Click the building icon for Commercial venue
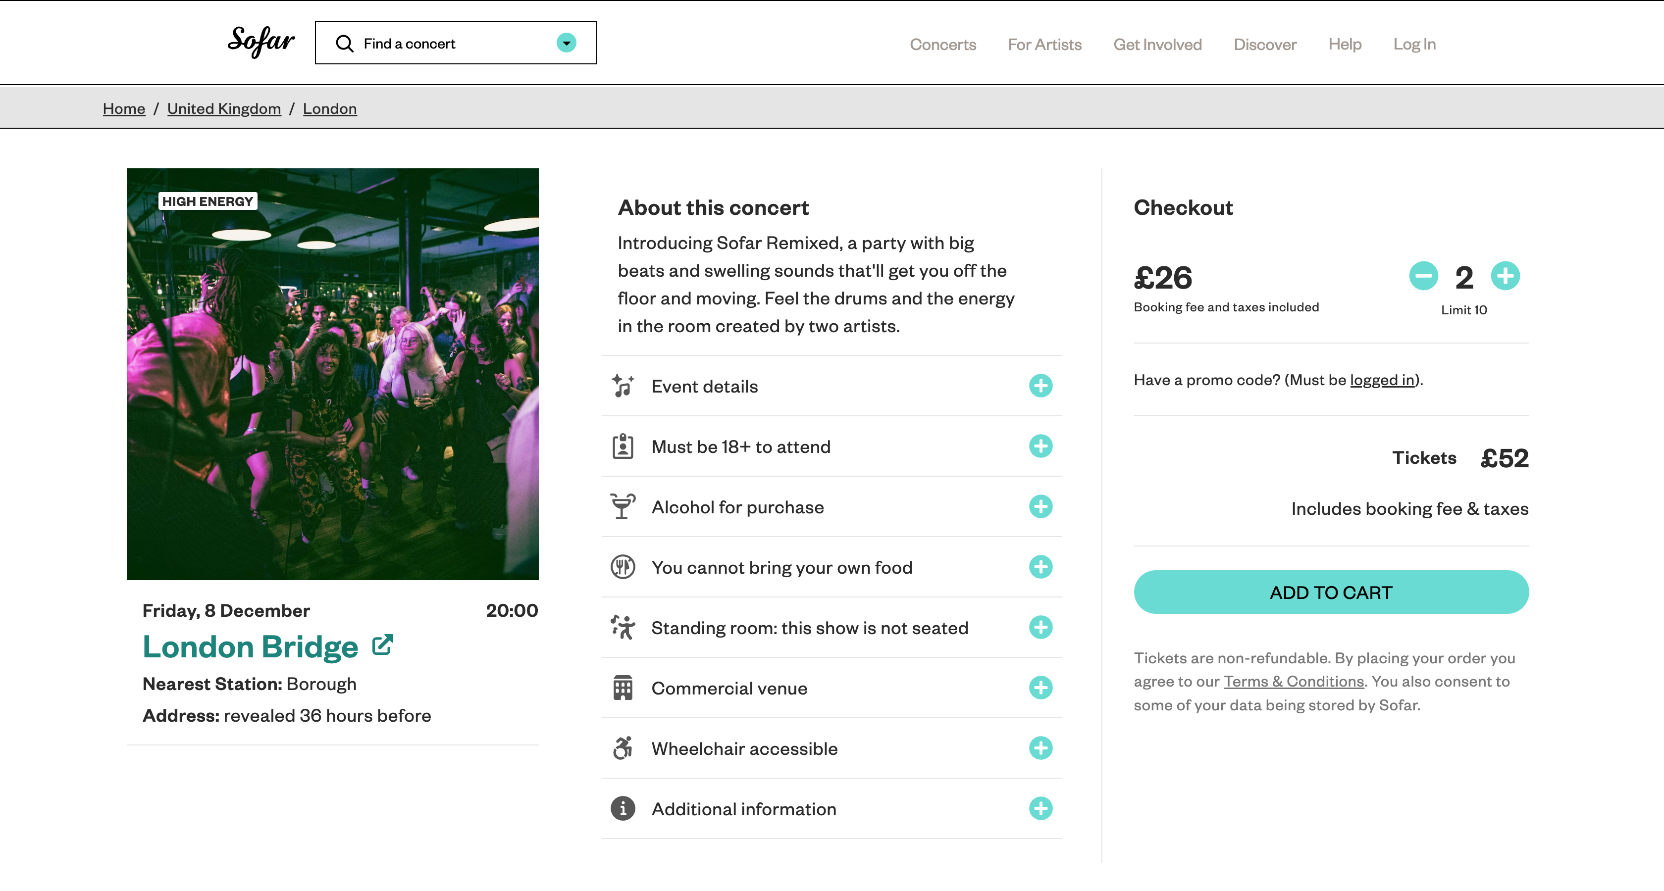 tap(623, 688)
